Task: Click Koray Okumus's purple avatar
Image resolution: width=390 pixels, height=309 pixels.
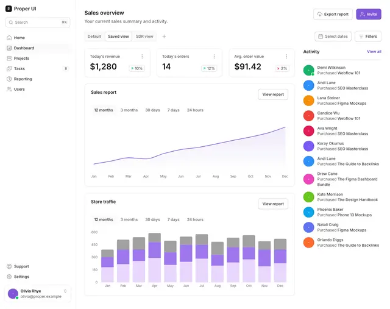Action: 309,146
